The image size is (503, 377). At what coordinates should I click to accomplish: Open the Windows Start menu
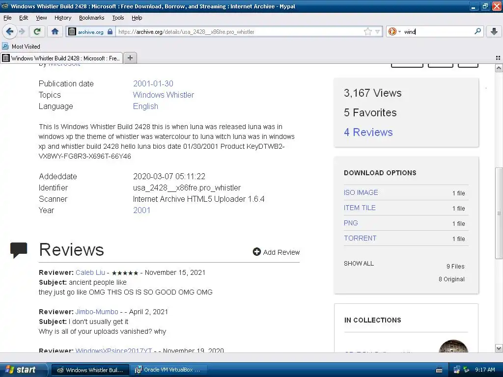click(x=23, y=370)
